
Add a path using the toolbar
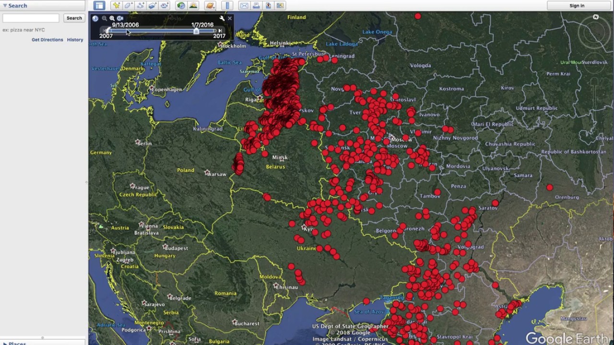(x=141, y=6)
